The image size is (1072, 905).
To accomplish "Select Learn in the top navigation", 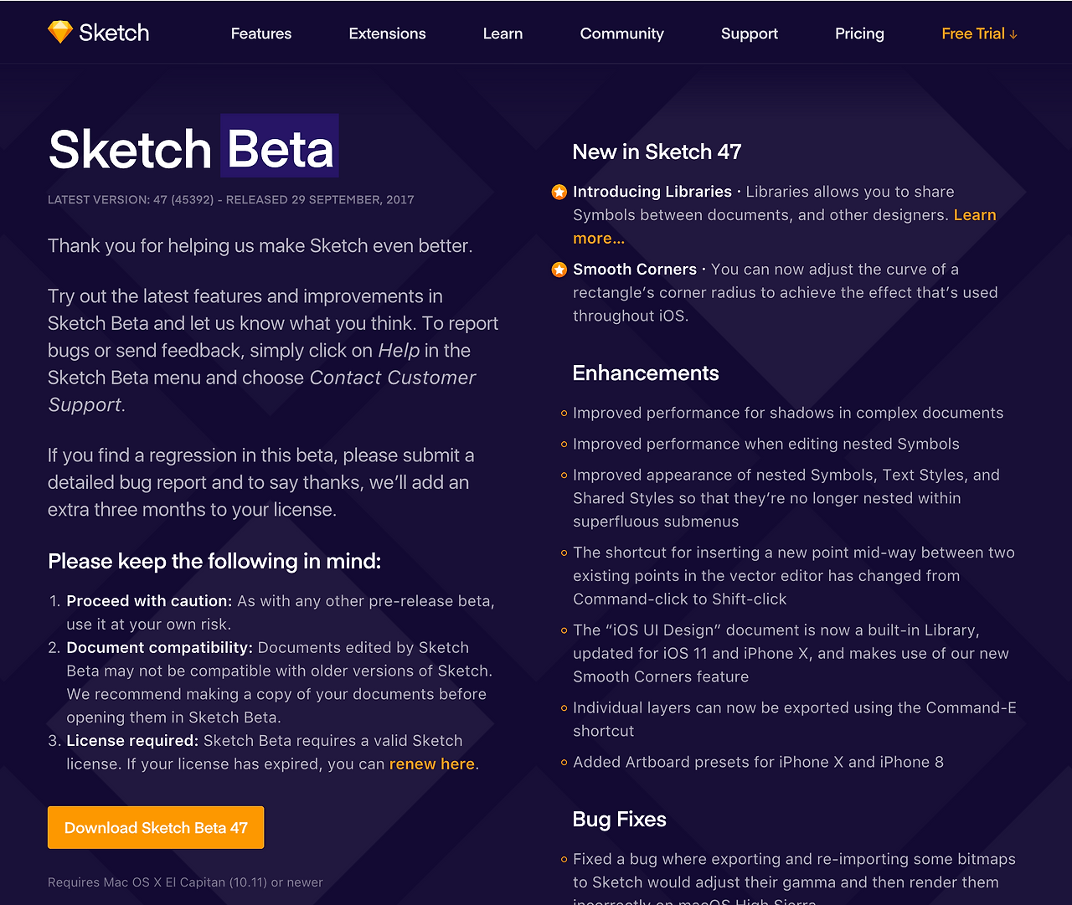I will [502, 33].
